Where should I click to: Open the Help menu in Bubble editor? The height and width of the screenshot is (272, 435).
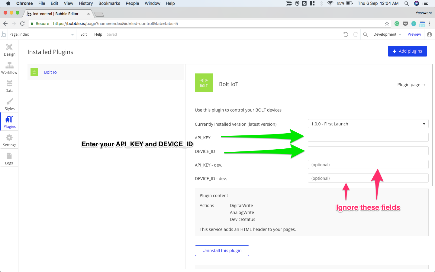pyautogui.click(x=98, y=34)
